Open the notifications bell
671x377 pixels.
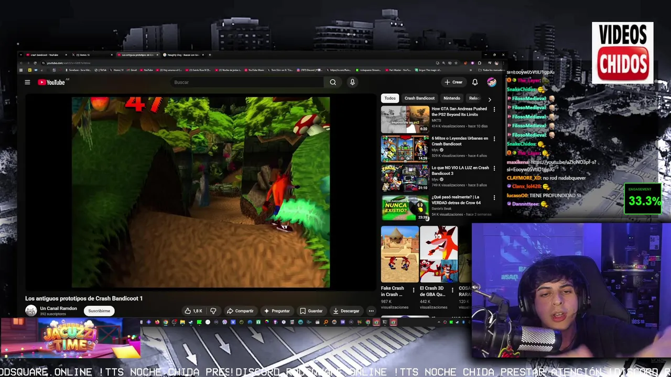click(475, 82)
